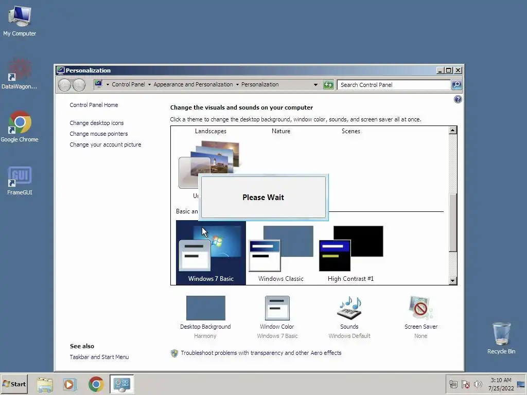The width and height of the screenshot is (527, 395).
Task: Click theme list scroll up arrow
Action: (453, 130)
